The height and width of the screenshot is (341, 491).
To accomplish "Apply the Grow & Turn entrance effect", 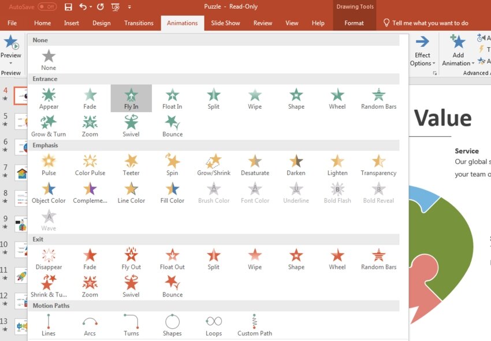I will (49, 125).
